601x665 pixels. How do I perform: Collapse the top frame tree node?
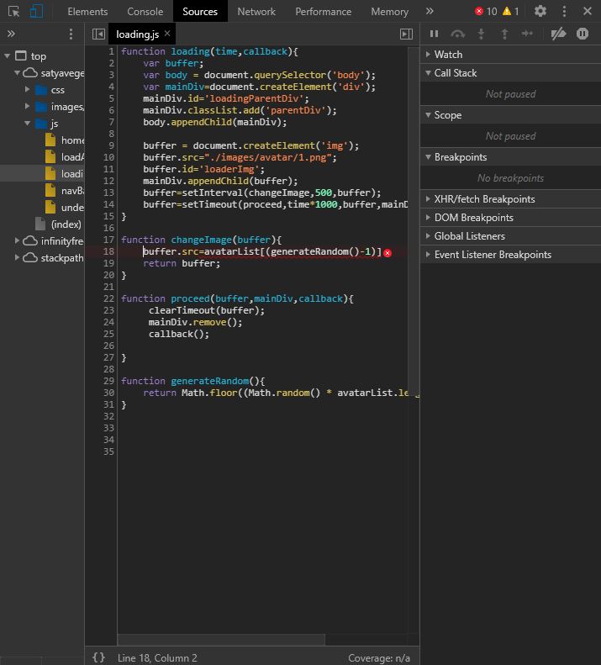[x=8, y=55]
